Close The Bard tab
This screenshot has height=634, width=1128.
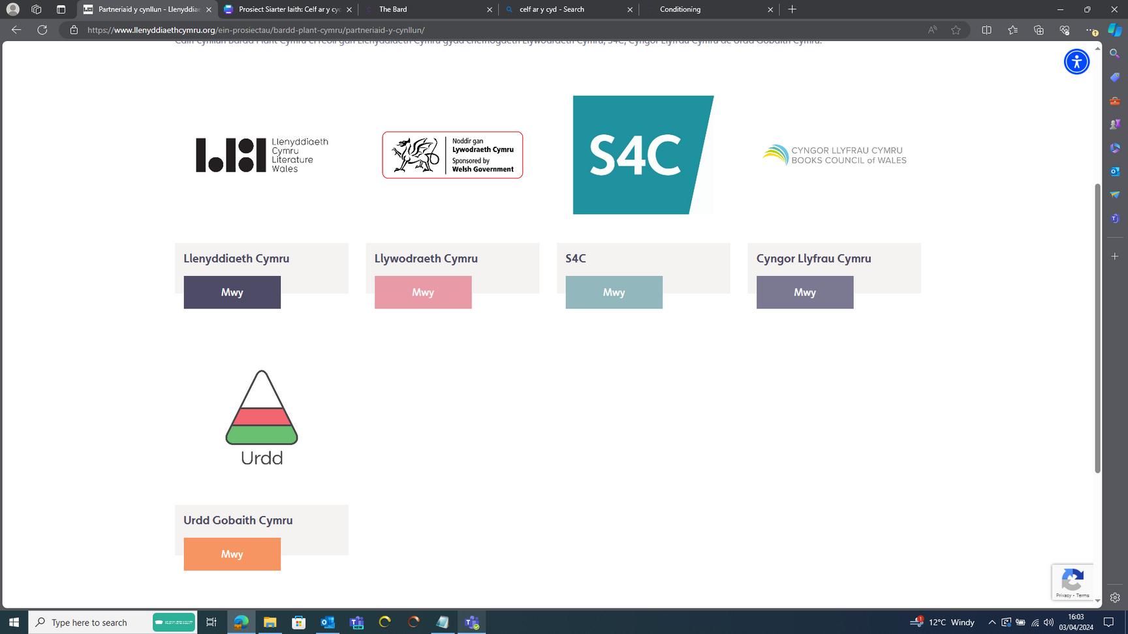[490, 10]
